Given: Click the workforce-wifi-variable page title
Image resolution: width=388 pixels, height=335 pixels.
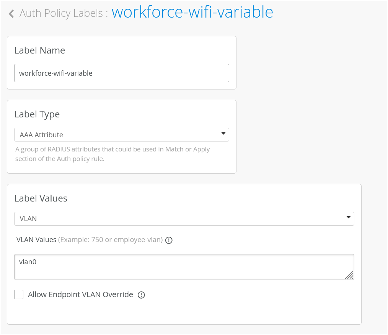Looking at the screenshot, I should pyautogui.click(x=192, y=12).
